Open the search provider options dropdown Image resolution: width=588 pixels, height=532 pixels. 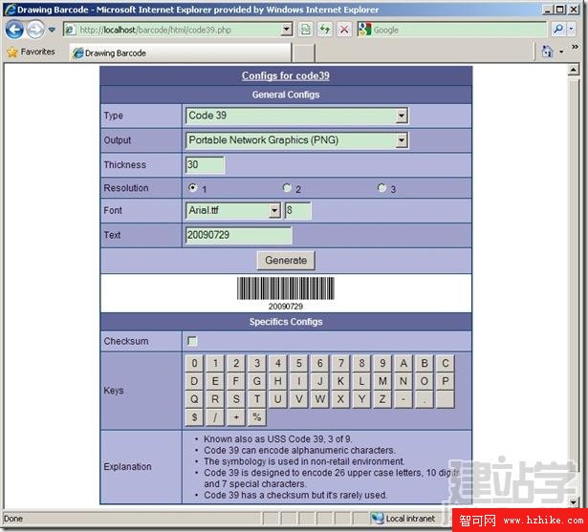pyautogui.click(x=571, y=29)
